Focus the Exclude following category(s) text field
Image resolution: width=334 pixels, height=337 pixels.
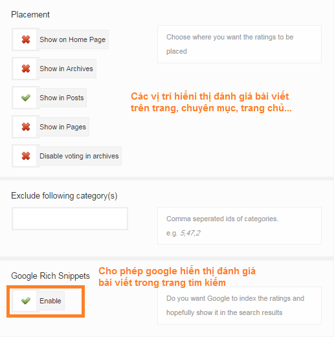pyautogui.click(x=70, y=219)
